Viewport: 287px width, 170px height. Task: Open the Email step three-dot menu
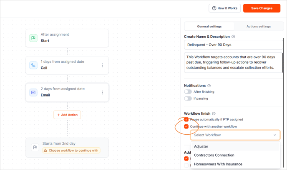(x=102, y=92)
